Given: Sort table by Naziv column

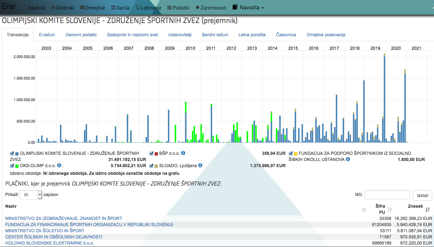Looking at the screenshot, I should (x=11, y=206).
